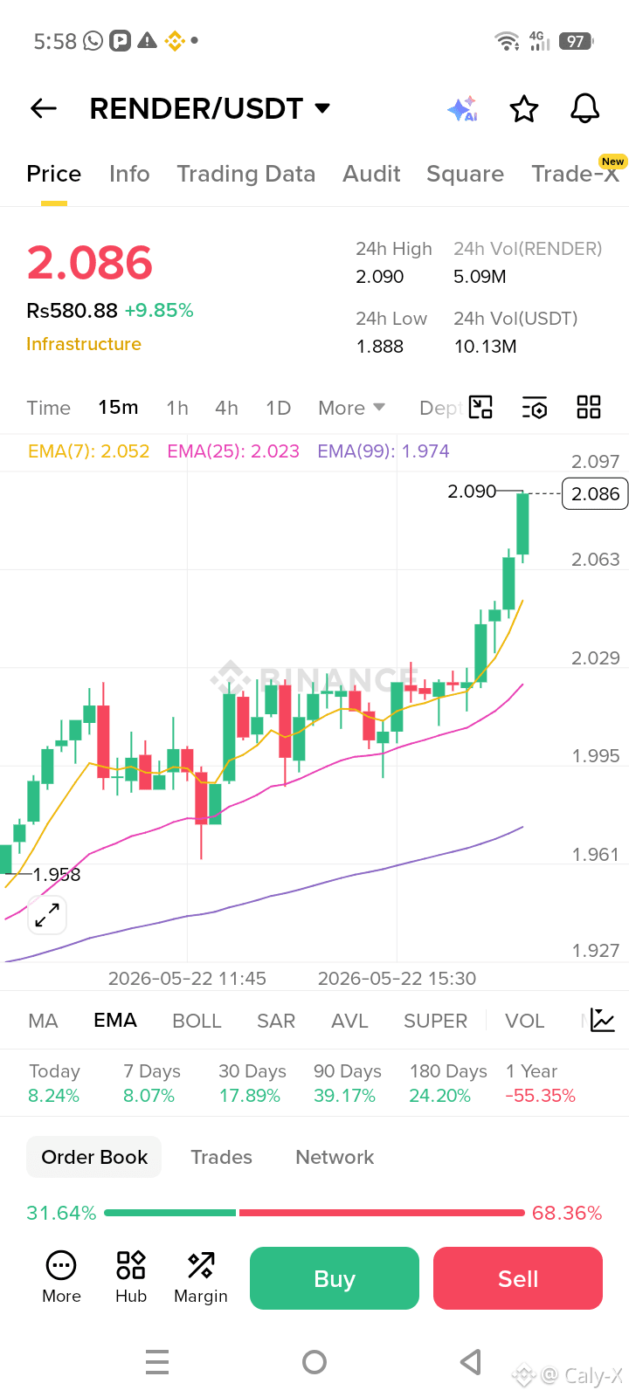This screenshot has width=629, height=1397.
Task: Open the chart drawing tools icon
Action: coord(481,407)
